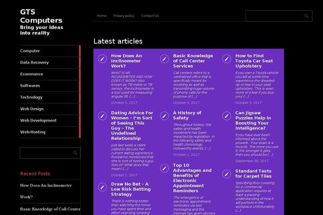Click excerpt starting Just last week a client
This screenshot has height=215, width=323.
(x=132, y=157)
